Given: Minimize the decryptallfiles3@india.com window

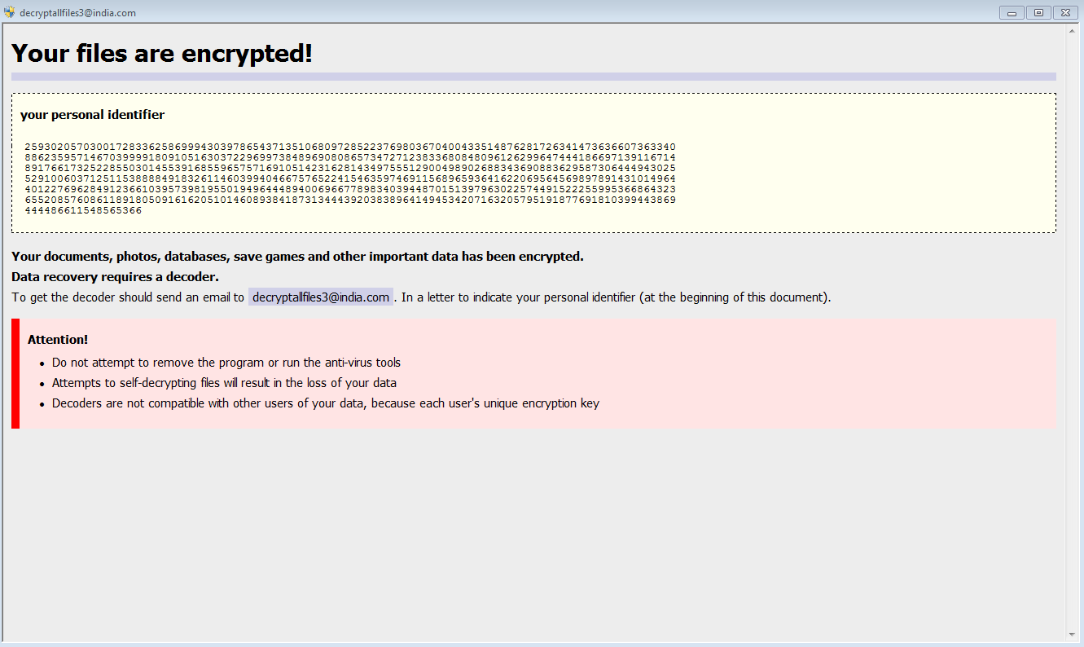Looking at the screenshot, I should click(1012, 12).
